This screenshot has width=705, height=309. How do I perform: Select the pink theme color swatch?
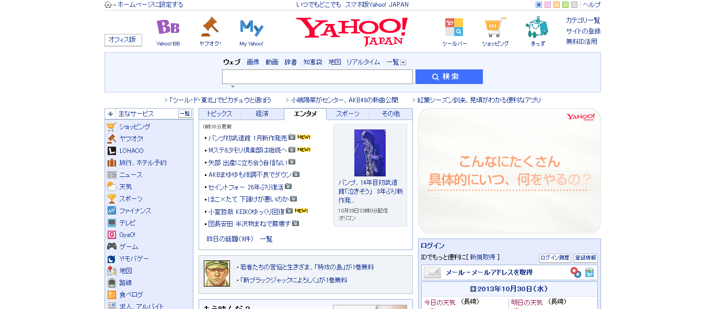tap(548, 5)
